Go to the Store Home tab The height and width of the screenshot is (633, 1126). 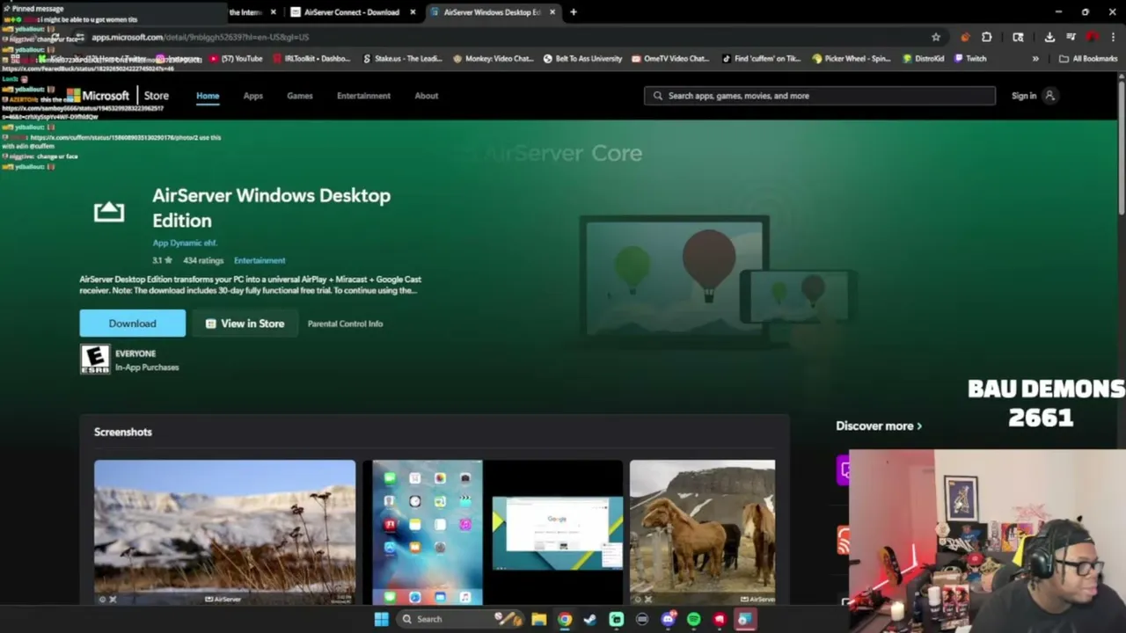pyautogui.click(x=208, y=96)
